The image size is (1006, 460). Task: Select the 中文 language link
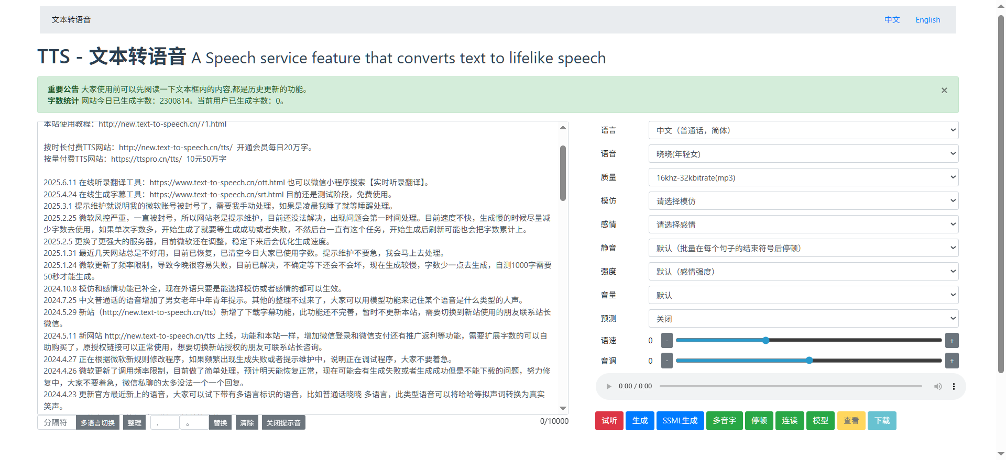[892, 20]
